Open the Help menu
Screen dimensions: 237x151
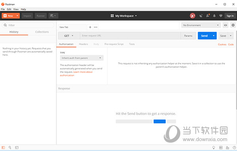(x=23, y=9)
